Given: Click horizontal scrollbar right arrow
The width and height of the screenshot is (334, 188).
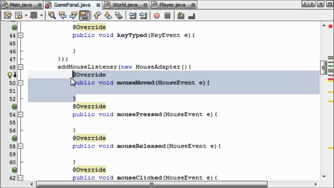Looking at the screenshot, I should point(316,184).
